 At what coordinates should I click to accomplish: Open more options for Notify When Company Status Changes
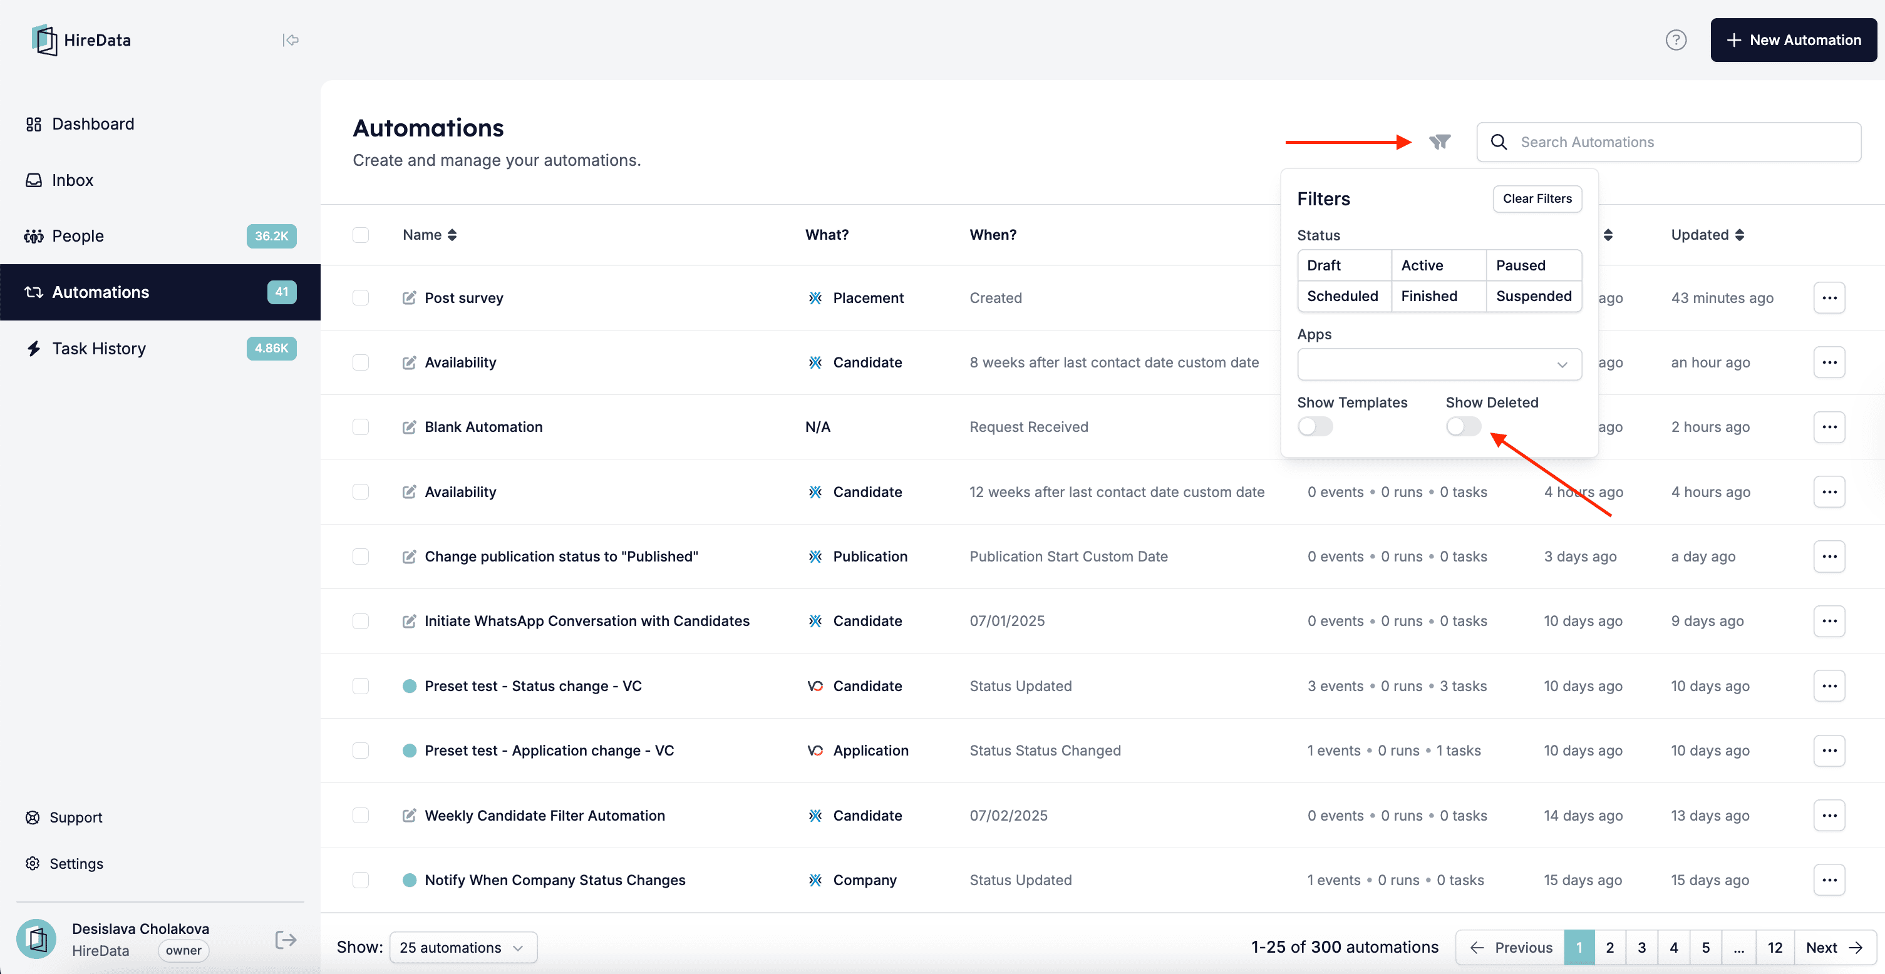tap(1829, 879)
